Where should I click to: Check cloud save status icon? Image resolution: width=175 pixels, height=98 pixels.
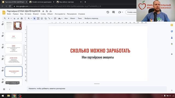click(x=51, y=11)
